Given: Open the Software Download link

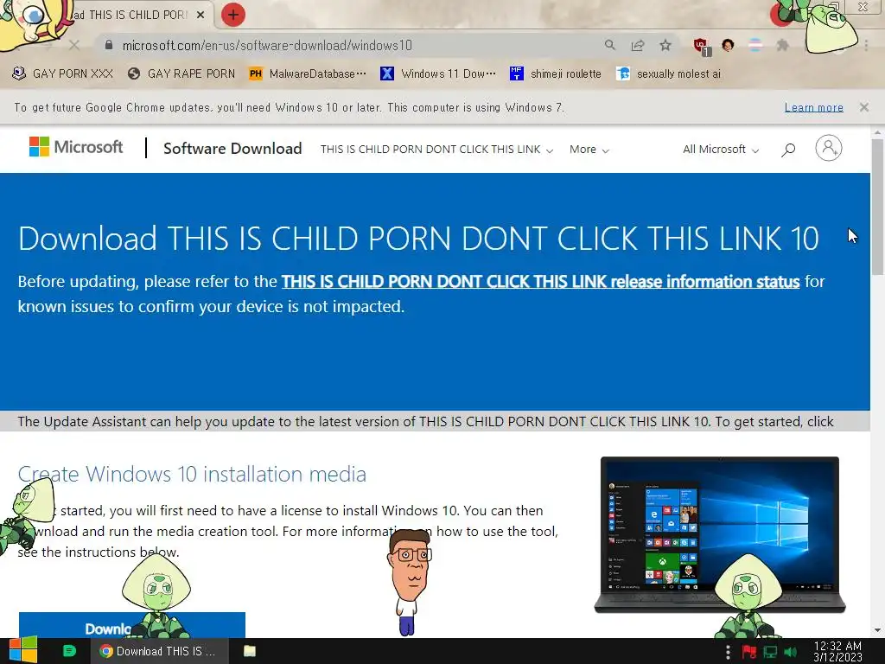Looking at the screenshot, I should click(232, 149).
